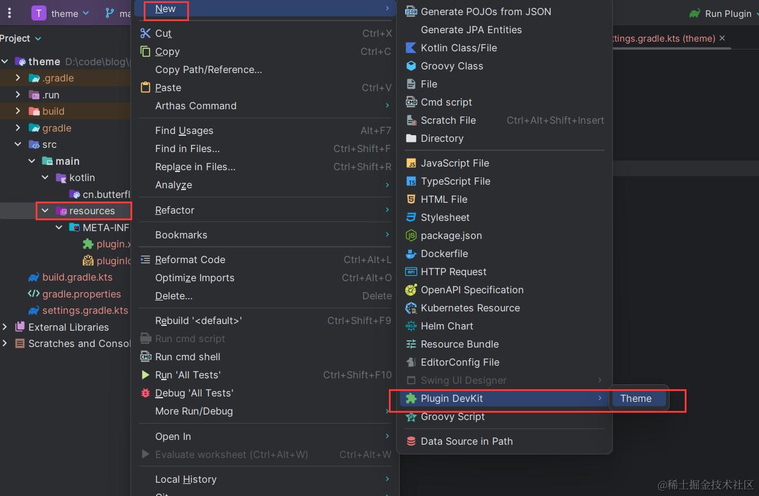Click the Cut scissors icon
This screenshot has width=759, height=496.
pos(146,33)
